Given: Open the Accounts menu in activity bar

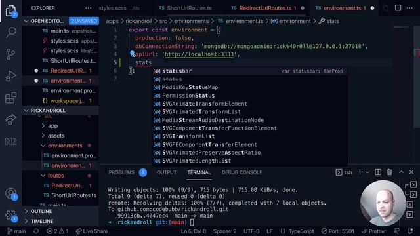Looking at the screenshot, I should (10, 194).
